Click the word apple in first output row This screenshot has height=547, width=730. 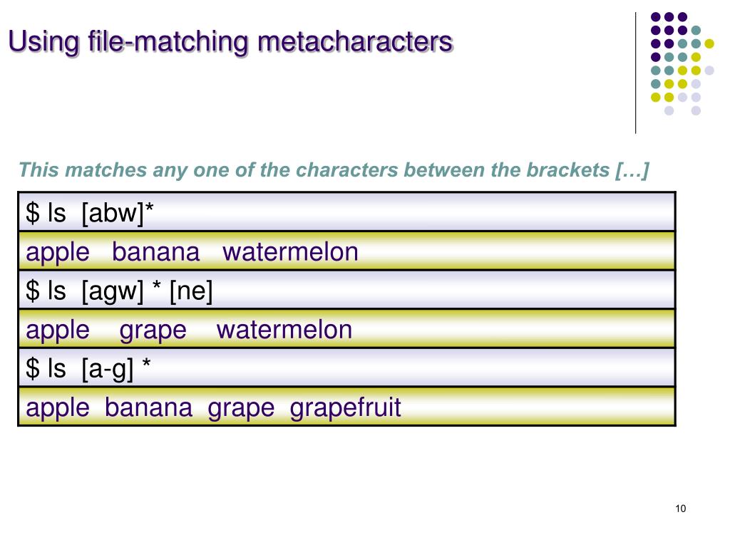click(x=58, y=253)
